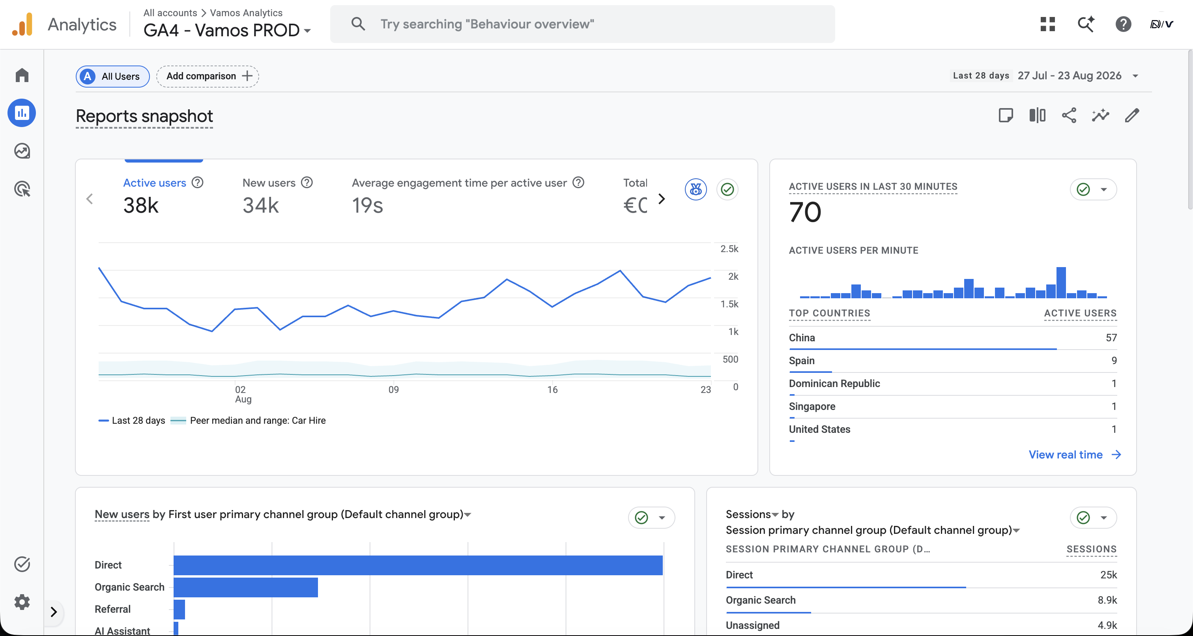Click main chart data quality checkmark
The height and width of the screenshot is (636, 1193).
[x=727, y=189]
